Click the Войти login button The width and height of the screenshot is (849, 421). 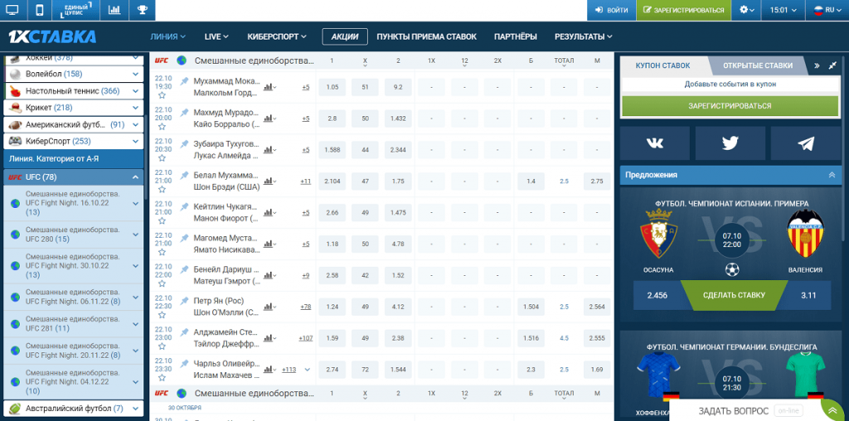pos(611,11)
